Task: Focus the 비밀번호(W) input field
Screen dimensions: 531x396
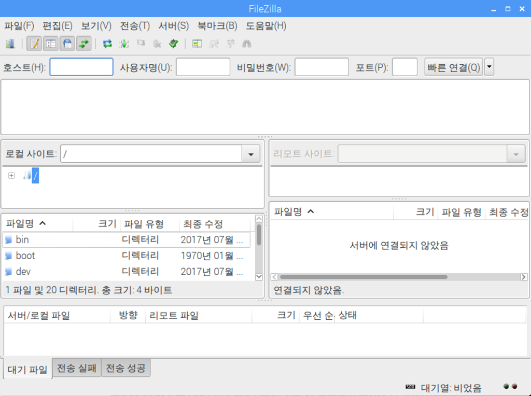Action: pos(322,67)
